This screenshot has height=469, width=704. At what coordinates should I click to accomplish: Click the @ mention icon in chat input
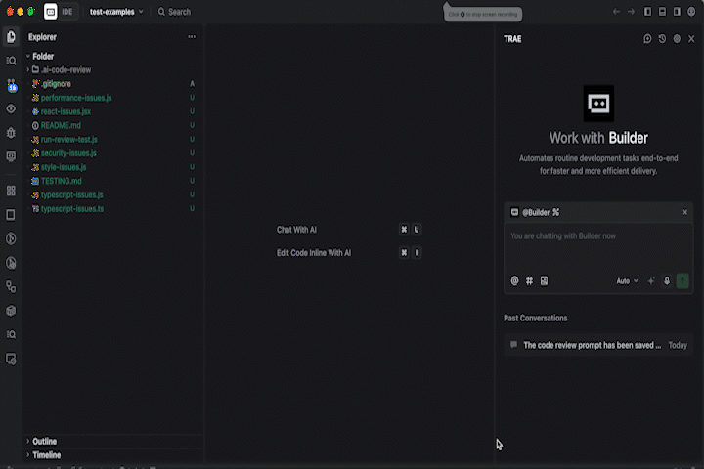(x=514, y=281)
